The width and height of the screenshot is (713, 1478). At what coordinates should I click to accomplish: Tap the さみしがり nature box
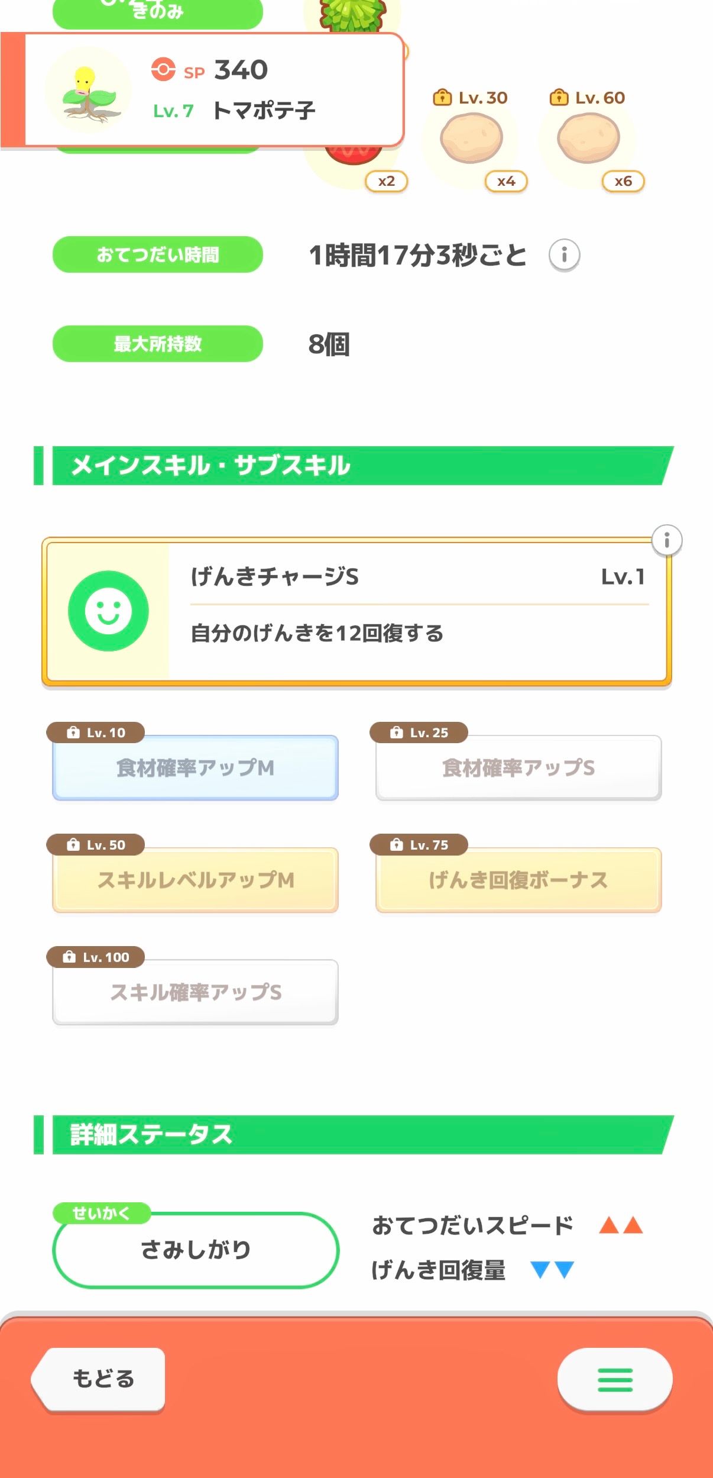coord(196,1250)
